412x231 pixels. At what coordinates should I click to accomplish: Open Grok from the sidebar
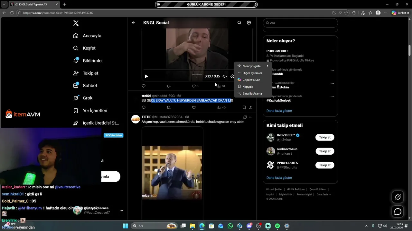coord(83,98)
